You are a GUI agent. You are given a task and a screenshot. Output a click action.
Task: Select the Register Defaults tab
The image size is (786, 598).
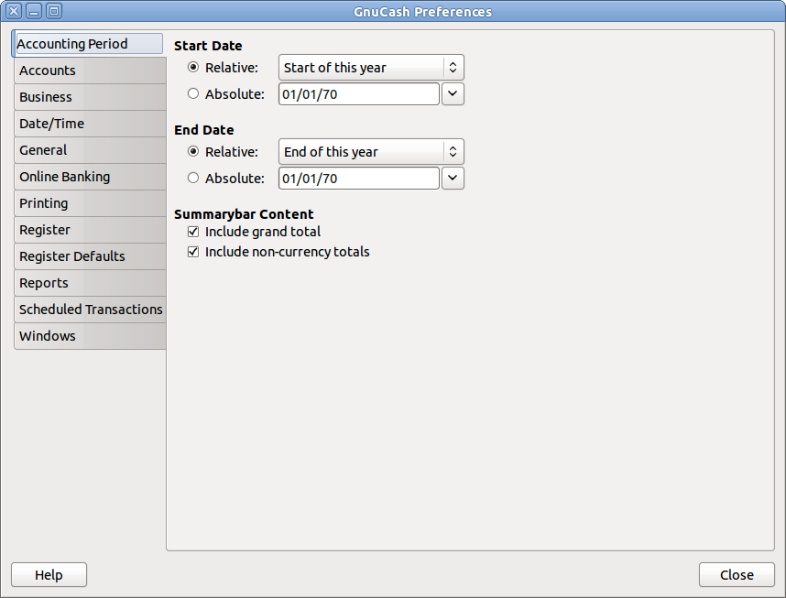[72, 256]
